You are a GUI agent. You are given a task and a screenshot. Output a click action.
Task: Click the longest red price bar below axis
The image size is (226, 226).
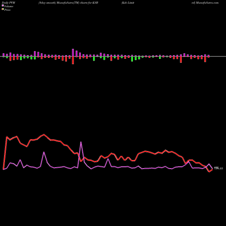pyautogui.click(x=73, y=60)
